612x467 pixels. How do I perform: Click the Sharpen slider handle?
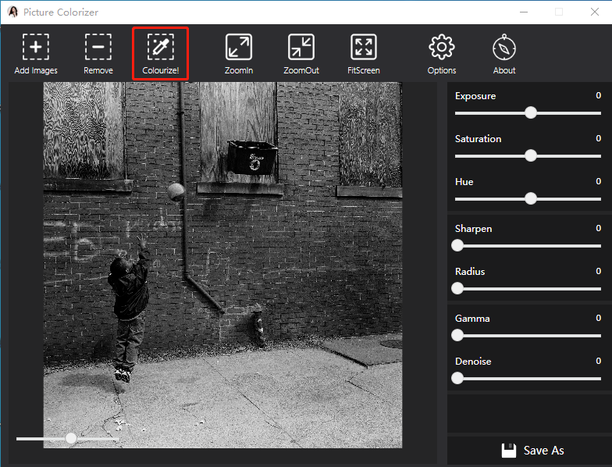pos(457,245)
